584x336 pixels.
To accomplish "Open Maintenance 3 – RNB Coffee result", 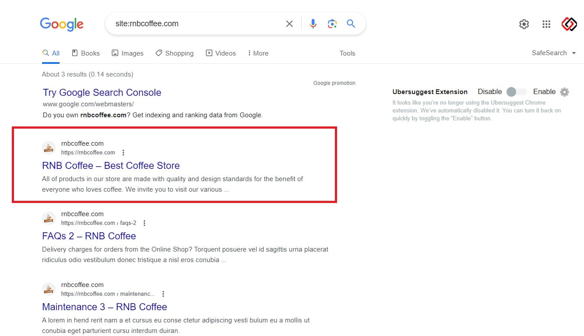I will coord(105,307).
